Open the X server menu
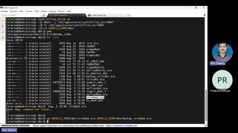 click(29, 11)
